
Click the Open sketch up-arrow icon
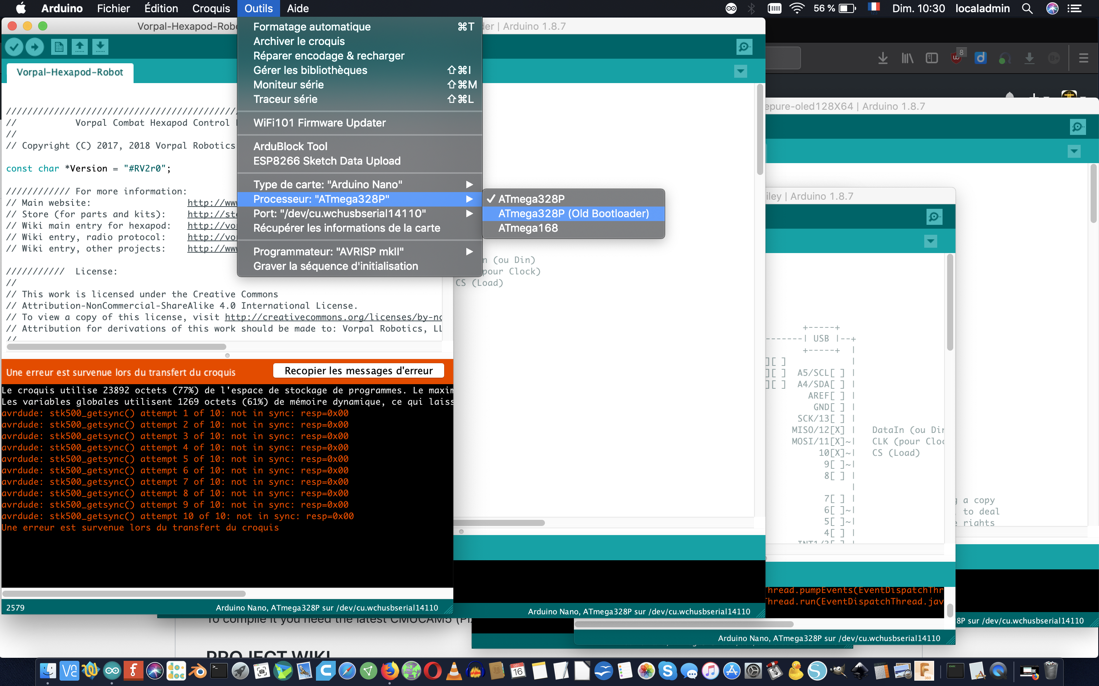[79, 47]
